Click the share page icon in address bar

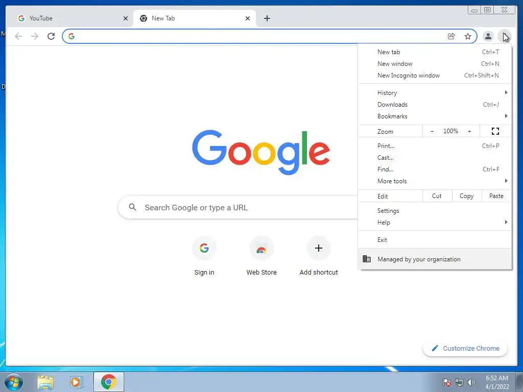[451, 36]
